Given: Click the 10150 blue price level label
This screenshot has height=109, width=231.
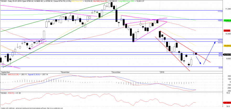Looking at the screenshot, I should pyautogui.click(x=219, y=43).
